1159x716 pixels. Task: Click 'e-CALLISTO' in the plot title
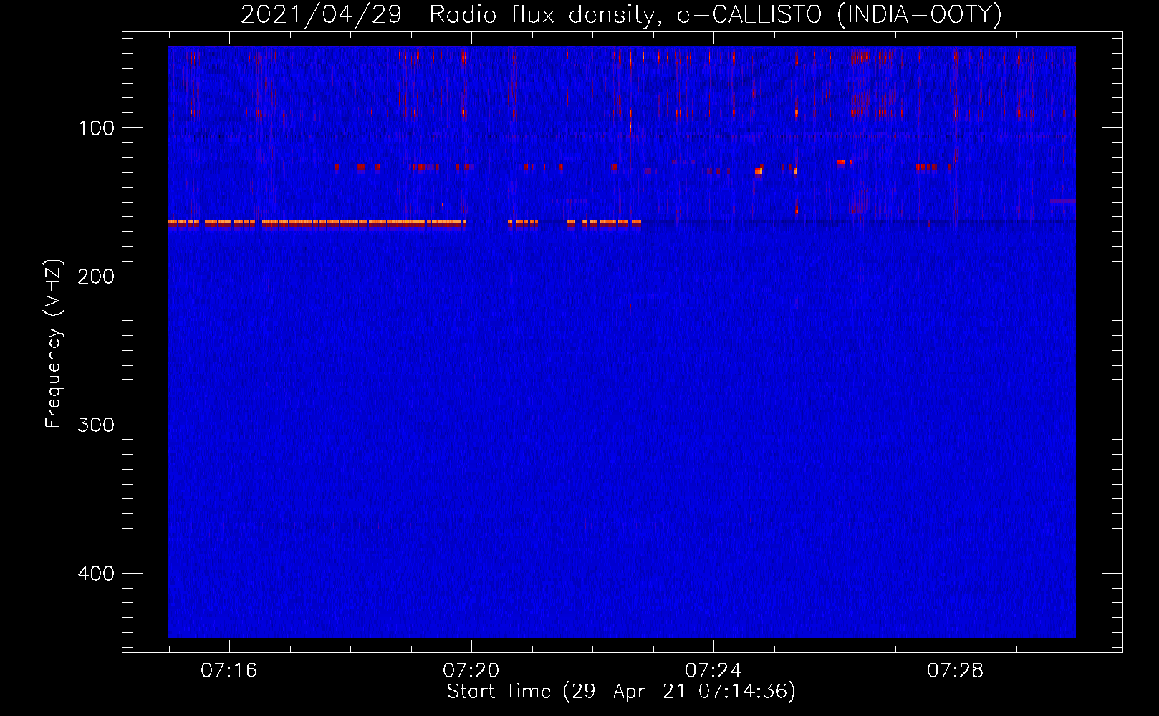(749, 15)
